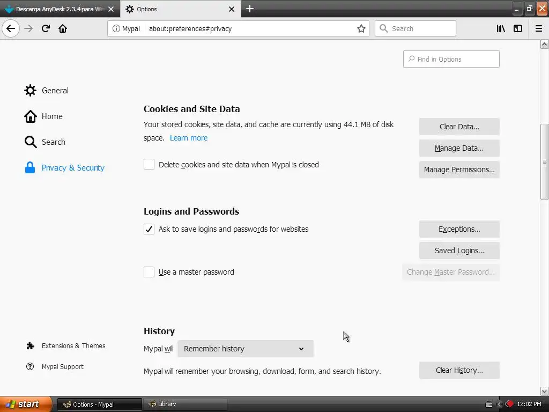
Task: Click the keyboard icon in system tray
Action: click(x=489, y=404)
